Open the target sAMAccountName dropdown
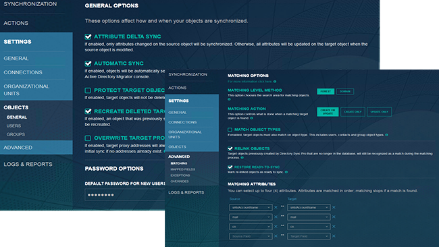The width and height of the screenshot is (439, 247). click(x=309, y=208)
